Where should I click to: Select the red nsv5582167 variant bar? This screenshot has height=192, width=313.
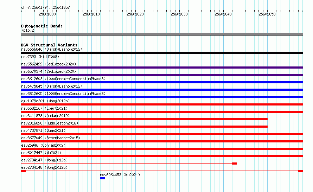tap(162, 112)
